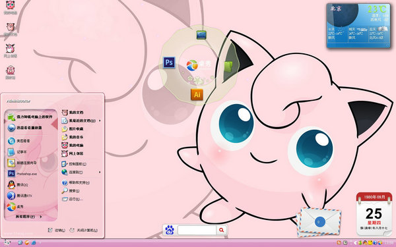Expand 连接到 submenu arrow

[100, 172]
